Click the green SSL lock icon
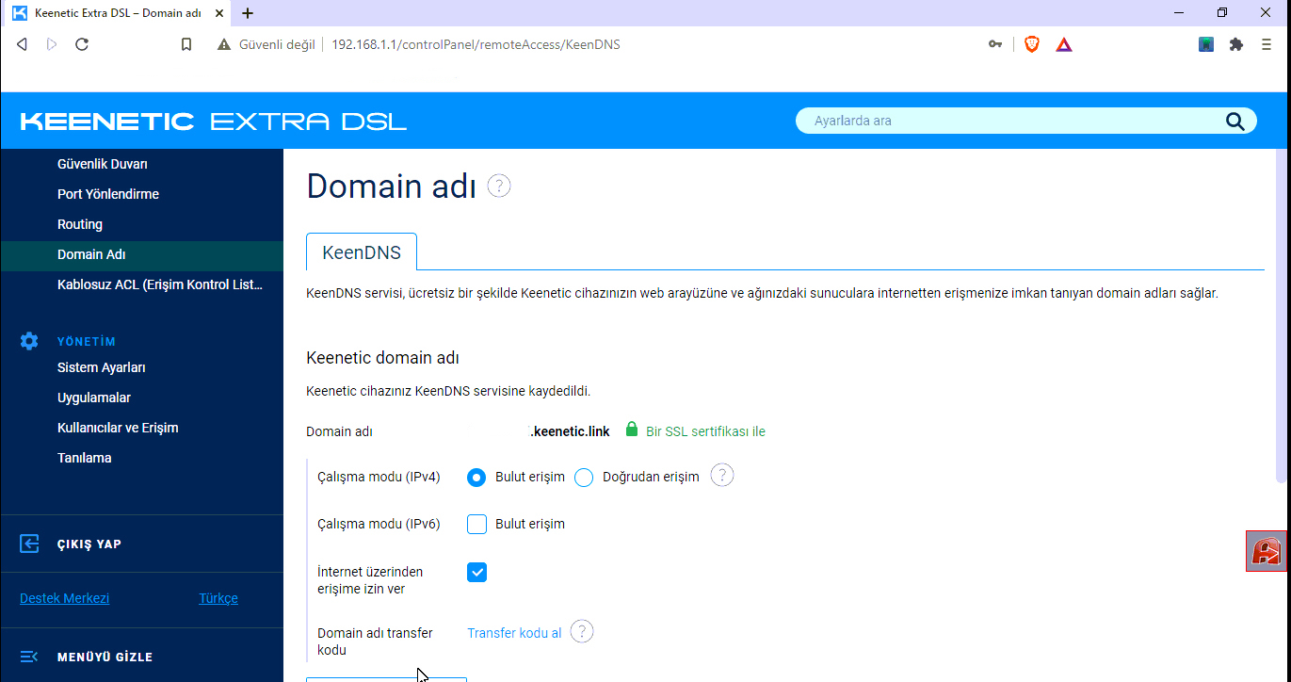The image size is (1291, 682). [x=632, y=430]
